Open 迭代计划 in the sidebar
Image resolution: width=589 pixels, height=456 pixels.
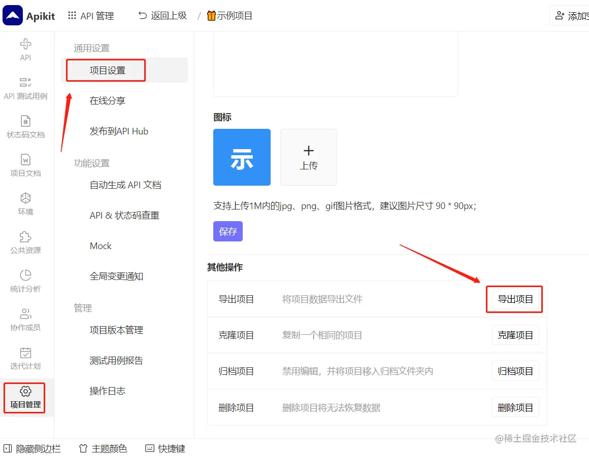coord(25,359)
